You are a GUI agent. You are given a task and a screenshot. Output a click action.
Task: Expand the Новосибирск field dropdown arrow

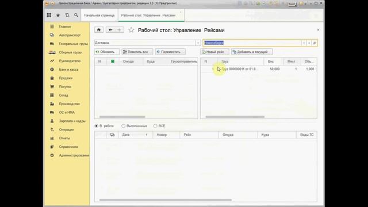[304, 43]
